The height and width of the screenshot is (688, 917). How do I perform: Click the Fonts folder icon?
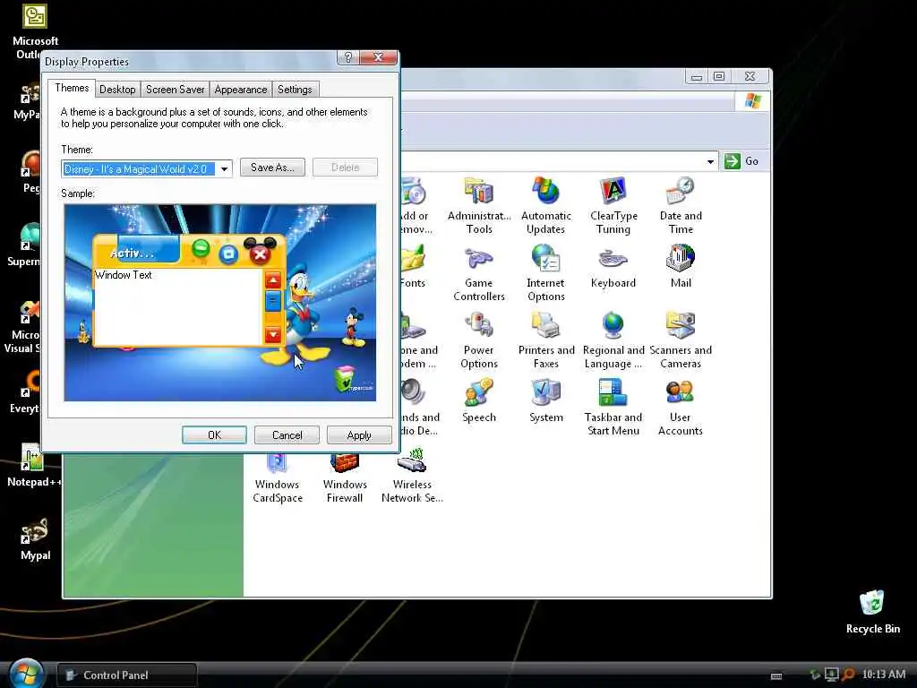click(412, 267)
